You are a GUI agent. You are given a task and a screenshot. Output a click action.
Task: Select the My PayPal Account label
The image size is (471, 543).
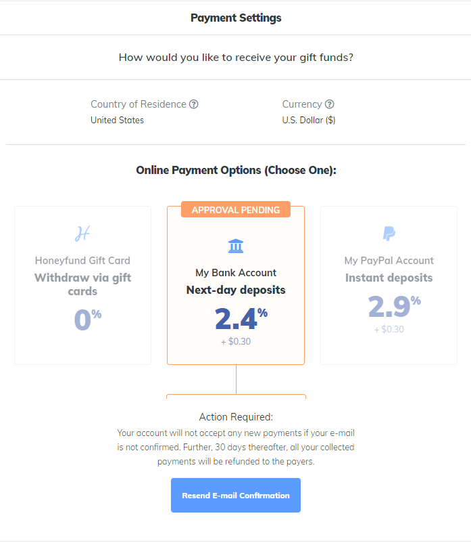point(389,261)
